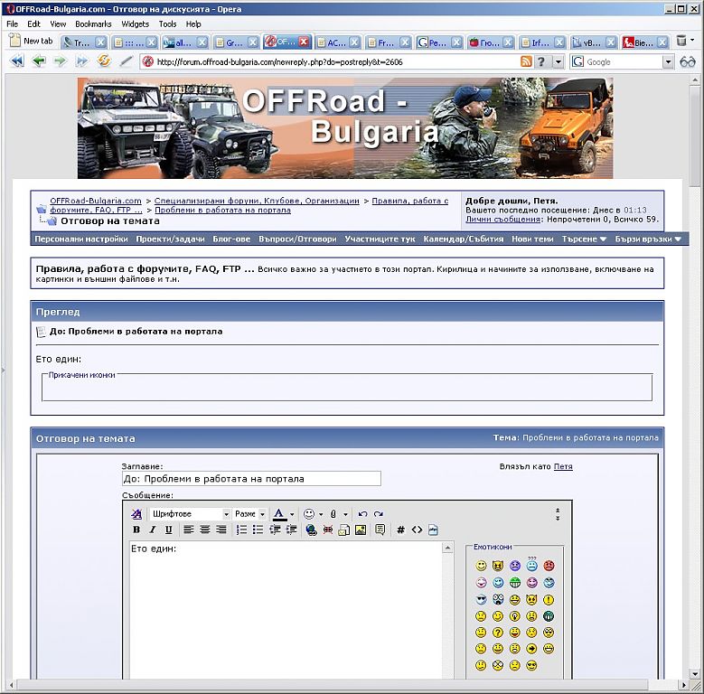Click the Opera reload page icon
Image resolution: width=704 pixels, height=694 pixels.
[x=104, y=61]
